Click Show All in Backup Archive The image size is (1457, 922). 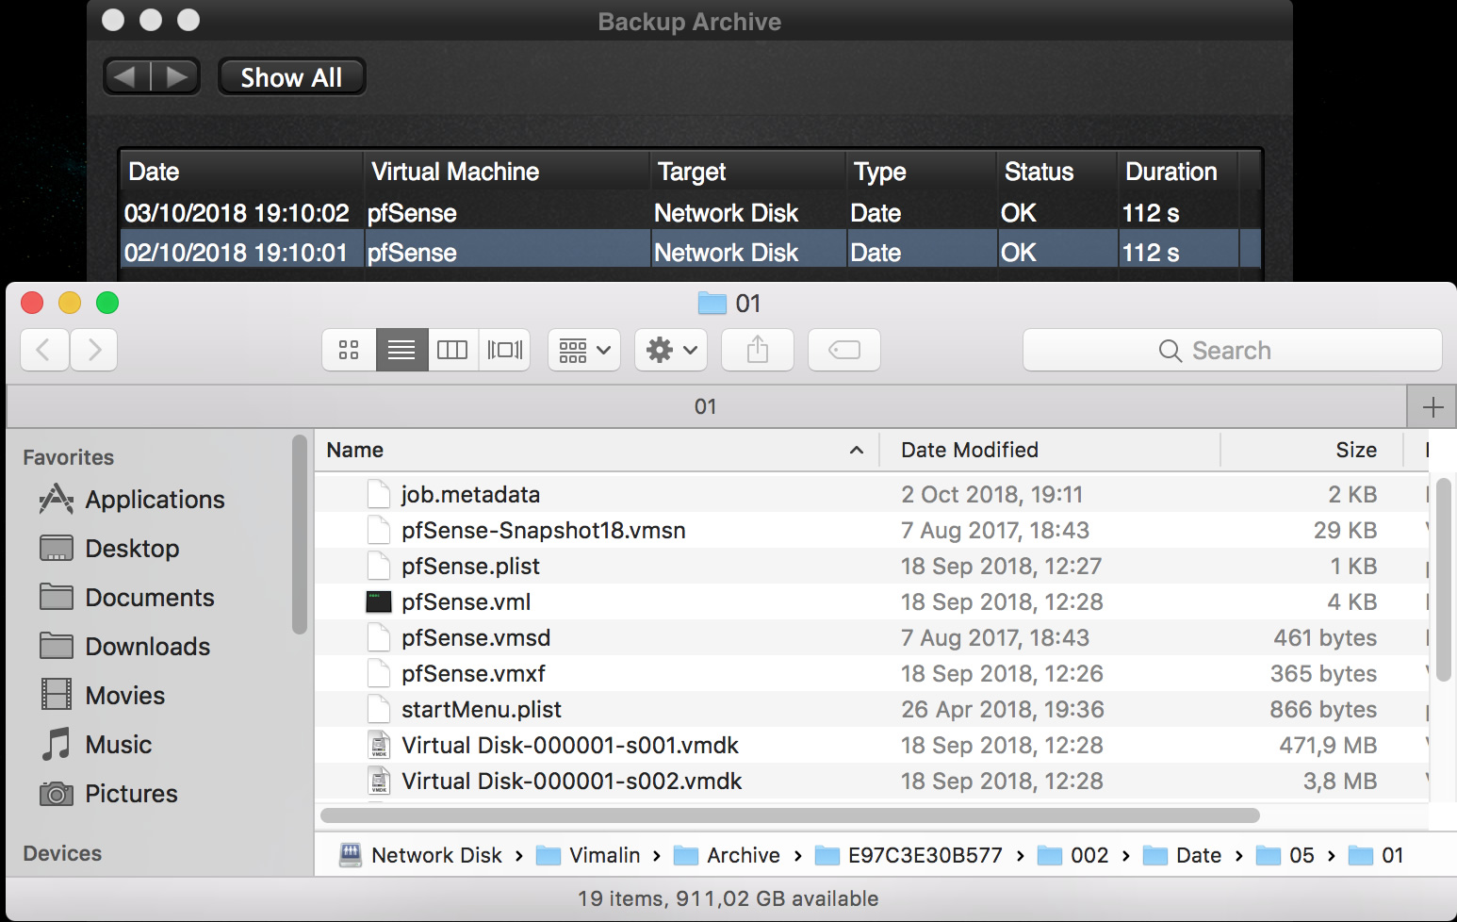click(x=291, y=77)
